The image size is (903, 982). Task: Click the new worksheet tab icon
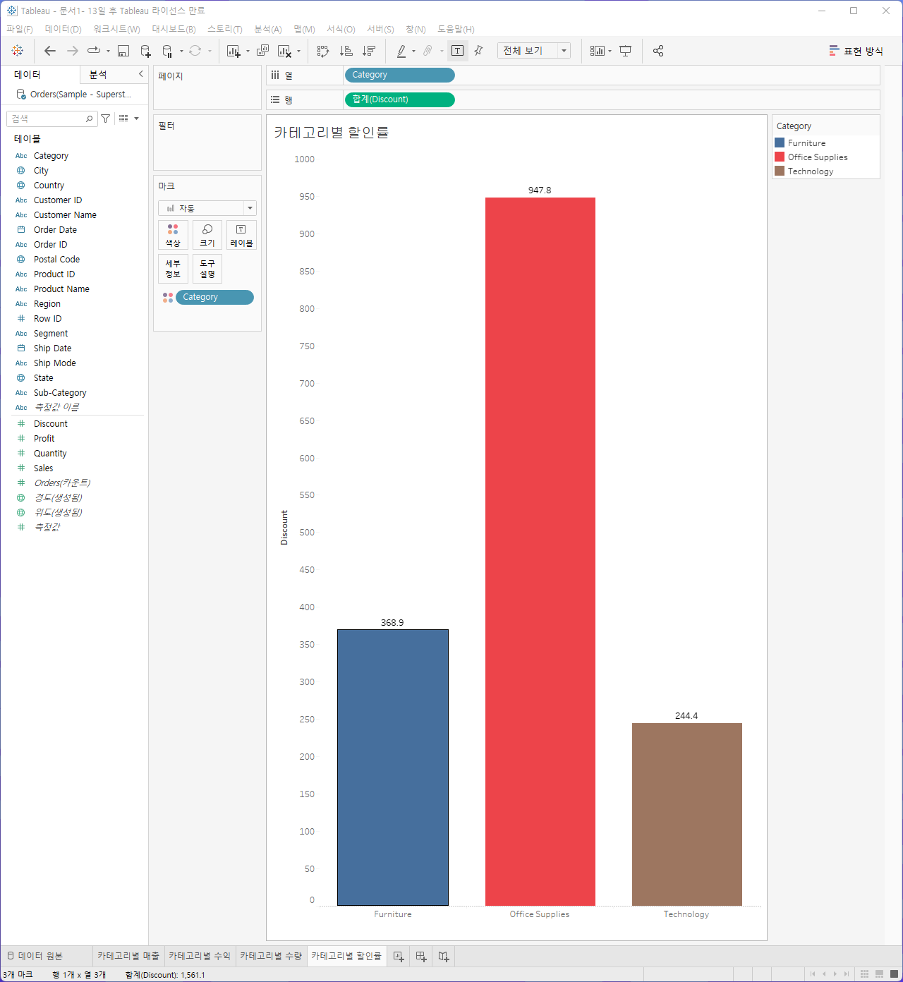tap(399, 957)
